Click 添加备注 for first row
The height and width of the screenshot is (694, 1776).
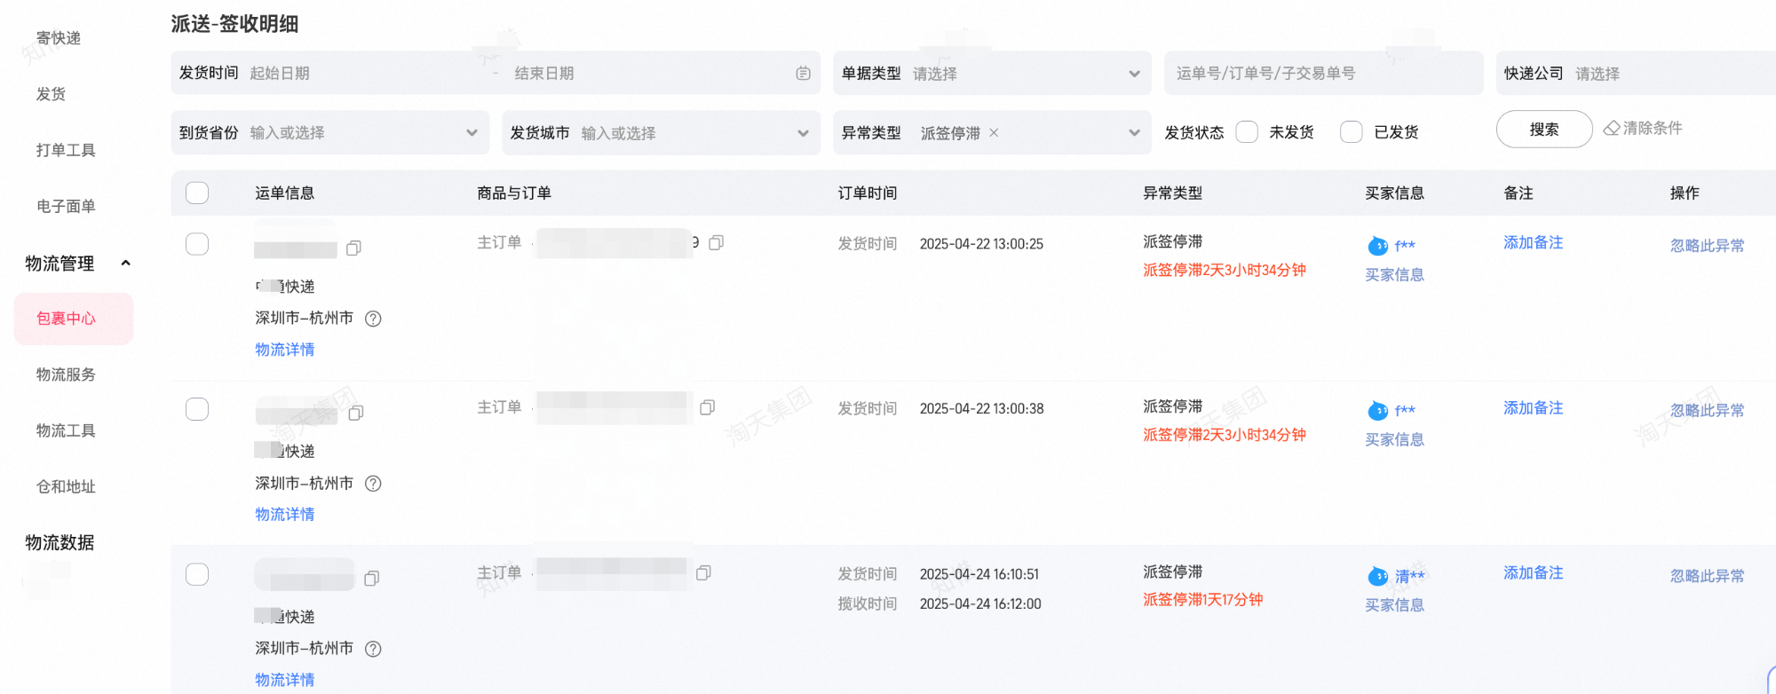[1534, 242]
